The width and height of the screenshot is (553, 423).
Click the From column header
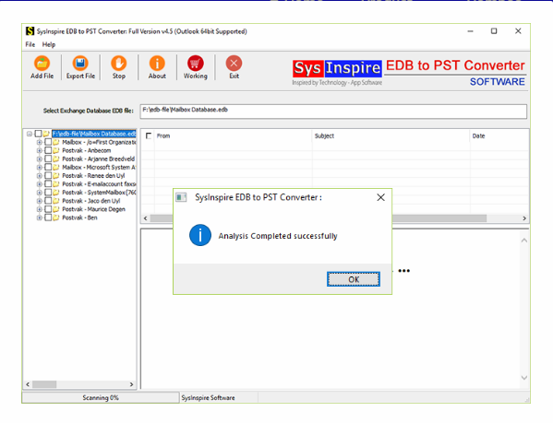[233, 135]
